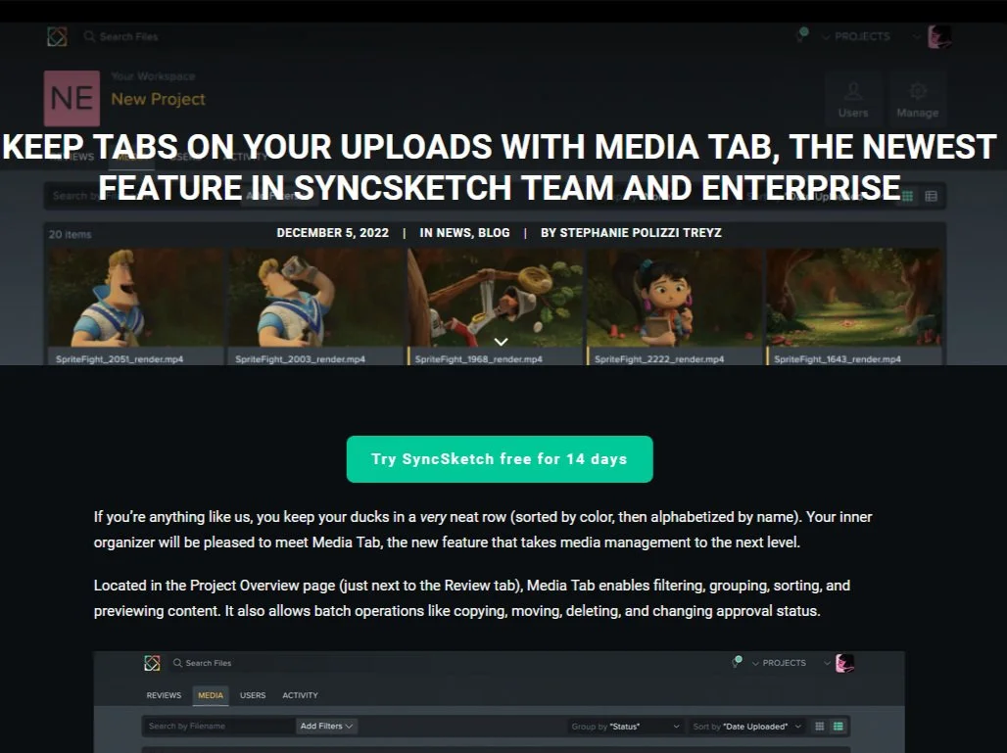Click the avatar in the hero banner header
Screen dimensions: 1007x753
tap(939, 36)
